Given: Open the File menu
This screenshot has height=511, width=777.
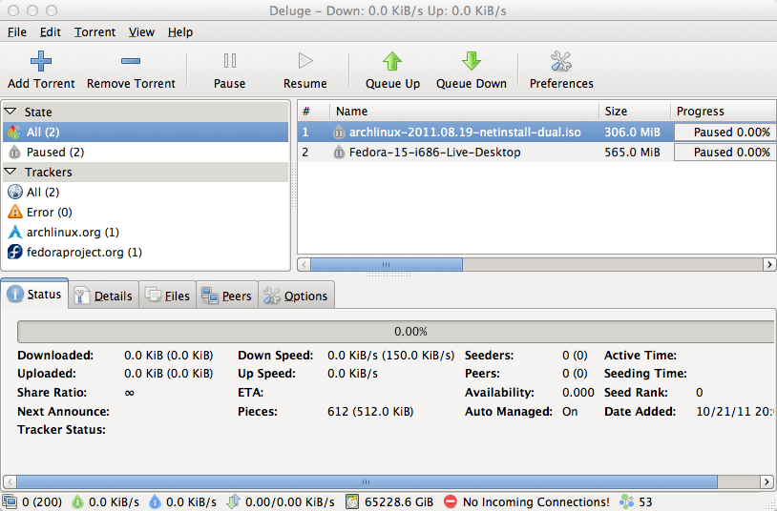Looking at the screenshot, I should pos(17,32).
